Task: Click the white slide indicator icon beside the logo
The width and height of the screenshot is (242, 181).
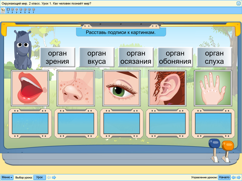Action: pyautogui.click(x=8, y=9)
